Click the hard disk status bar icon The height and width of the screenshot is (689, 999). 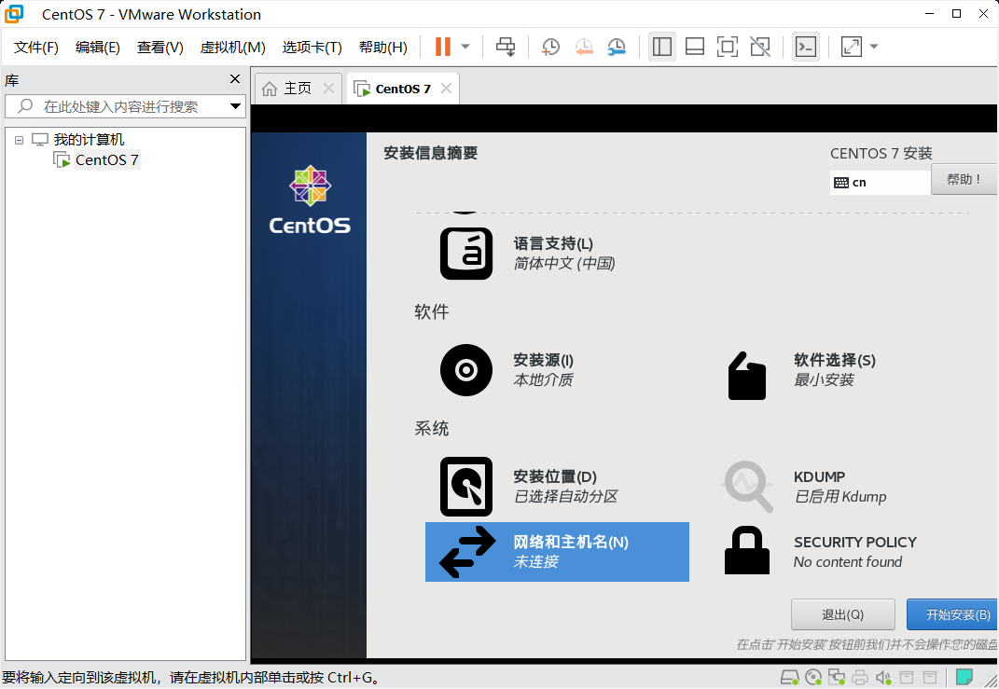(x=790, y=677)
